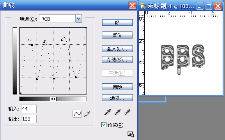Screen dimensions: 225x140
Task: Toggle the gradient bar direction arrows
Action: tap(53, 99)
